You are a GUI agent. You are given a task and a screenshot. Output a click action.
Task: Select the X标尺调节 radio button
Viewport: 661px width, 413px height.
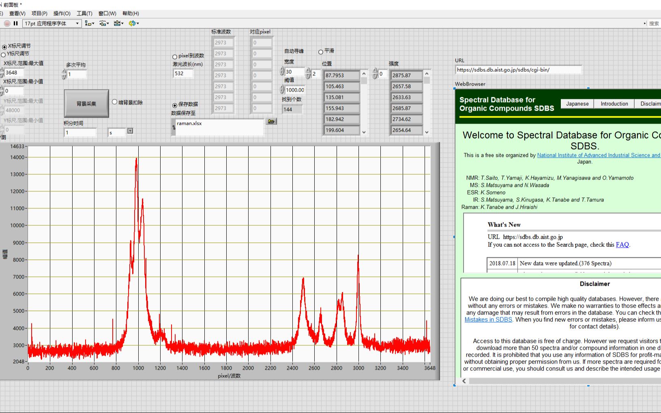(4, 47)
